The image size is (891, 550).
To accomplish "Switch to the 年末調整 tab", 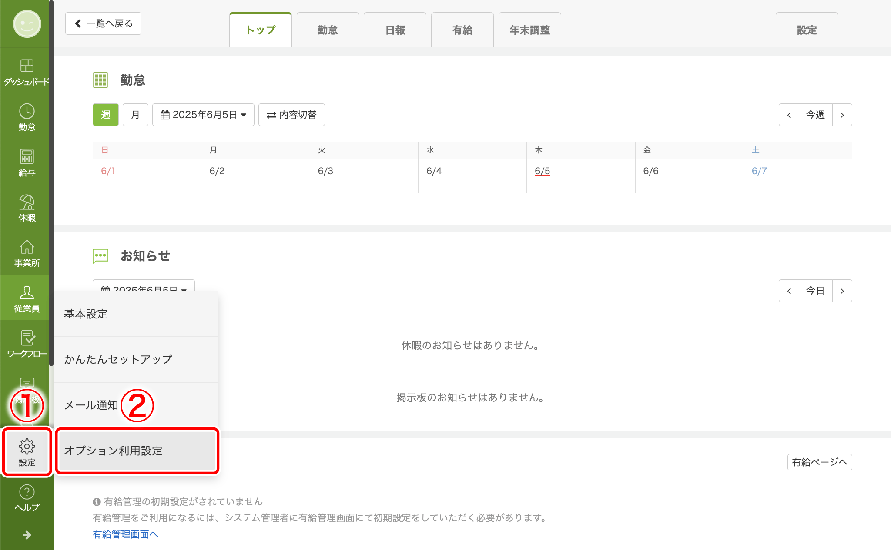I will pyautogui.click(x=529, y=30).
